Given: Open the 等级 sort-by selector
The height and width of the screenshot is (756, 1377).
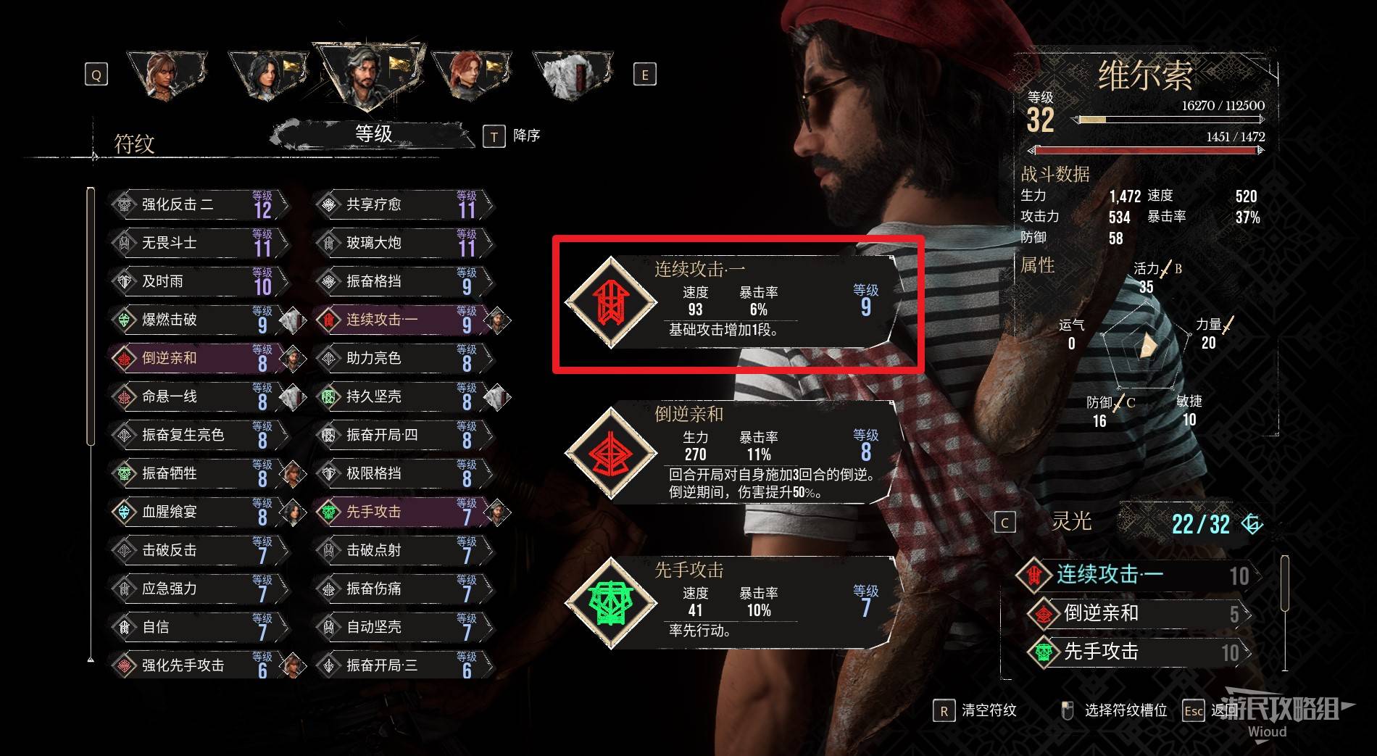Looking at the screenshot, I should coord(373,133).
